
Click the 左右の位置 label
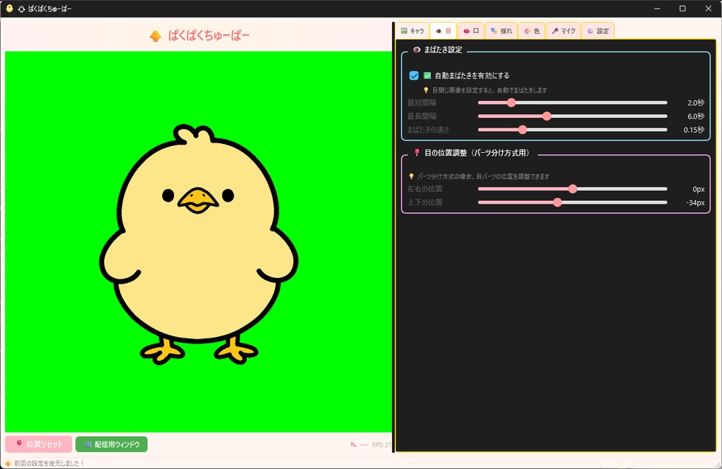tap(424, 189)
